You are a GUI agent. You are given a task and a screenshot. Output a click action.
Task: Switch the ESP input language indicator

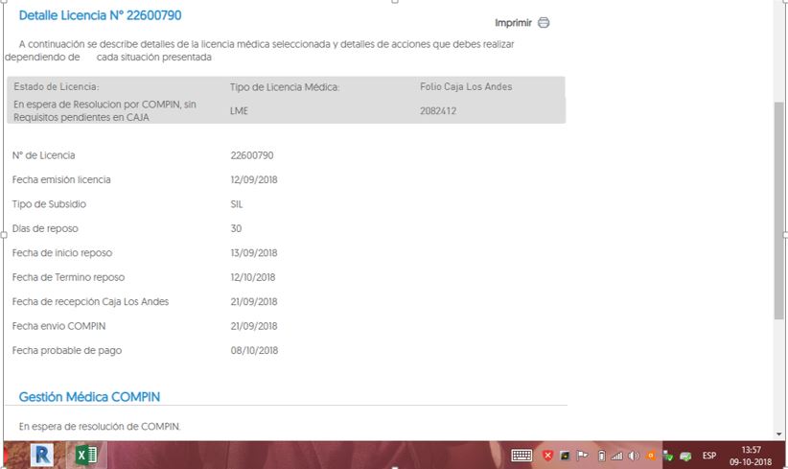pyautogui.click(x=709, y=456)
